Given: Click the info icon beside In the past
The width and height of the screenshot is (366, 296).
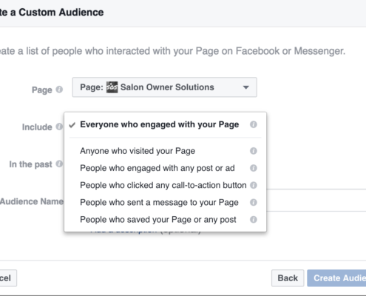Looking at the screenshot, I should click(x=59, y=164).
